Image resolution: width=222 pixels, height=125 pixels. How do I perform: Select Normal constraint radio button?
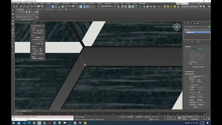point(197,82)
